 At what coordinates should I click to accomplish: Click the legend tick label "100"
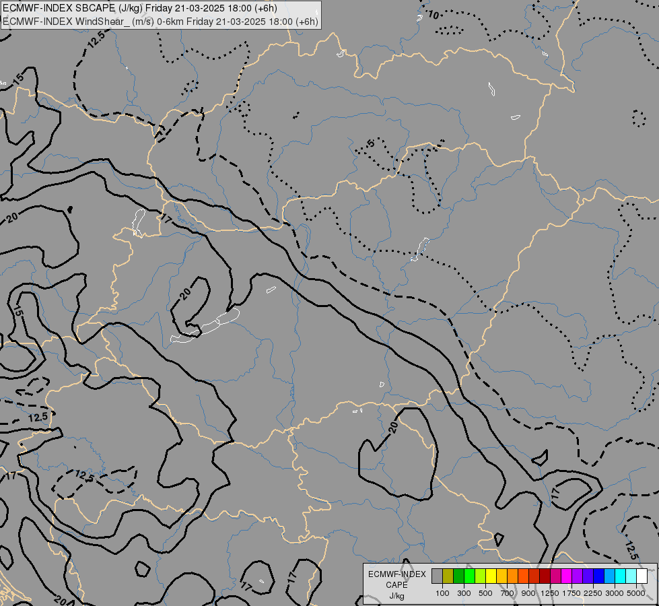pyautogui.click(x=442, y=593)
